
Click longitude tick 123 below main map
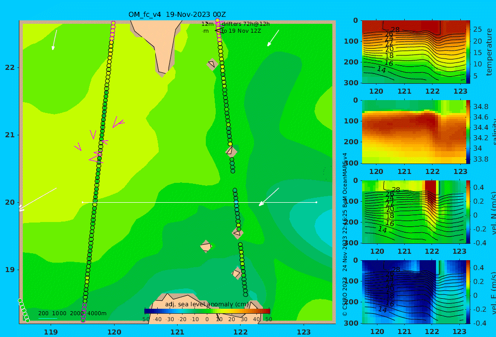point(304,332)
